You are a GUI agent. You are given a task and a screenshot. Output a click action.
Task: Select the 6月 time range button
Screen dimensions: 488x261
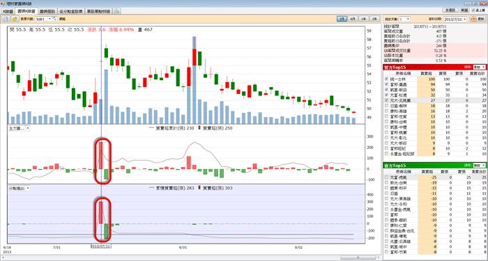[353, 19]
